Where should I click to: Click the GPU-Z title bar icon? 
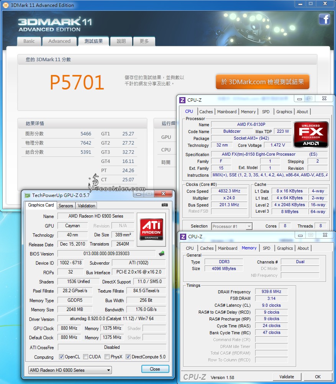click(27, 195)
